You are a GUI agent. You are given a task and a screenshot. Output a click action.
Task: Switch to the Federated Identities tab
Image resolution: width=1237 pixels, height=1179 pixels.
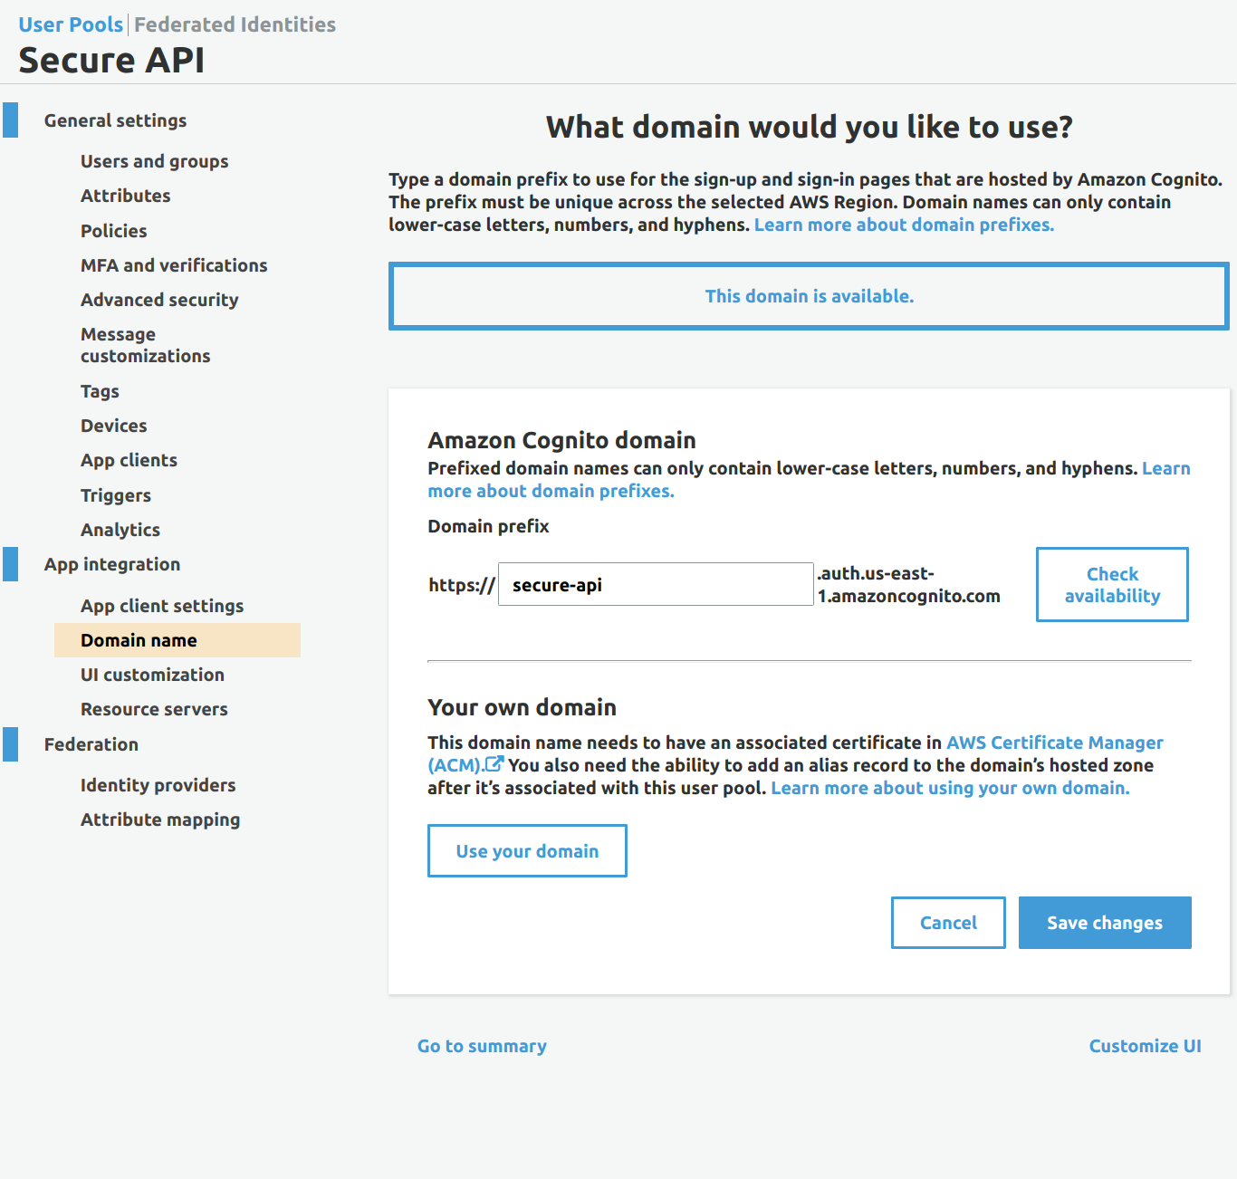coord(235,24)
